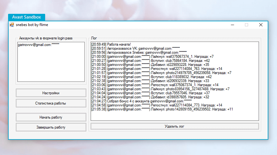Close the snebes bot window
Image resolution: width=277 pixels, height=155 pixels.
[261, 25]
